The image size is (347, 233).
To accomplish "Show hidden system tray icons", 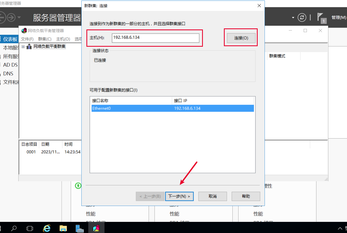I will click(x=340, y=228).
